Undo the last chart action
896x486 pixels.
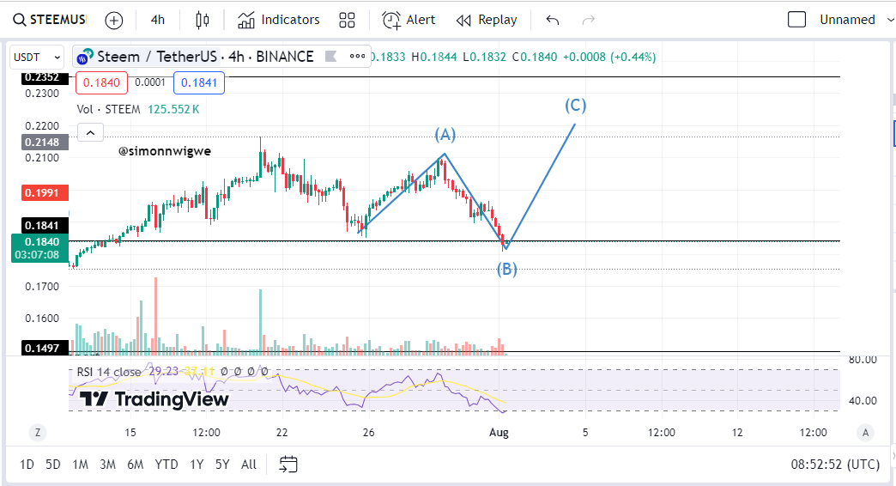(552, 20)
